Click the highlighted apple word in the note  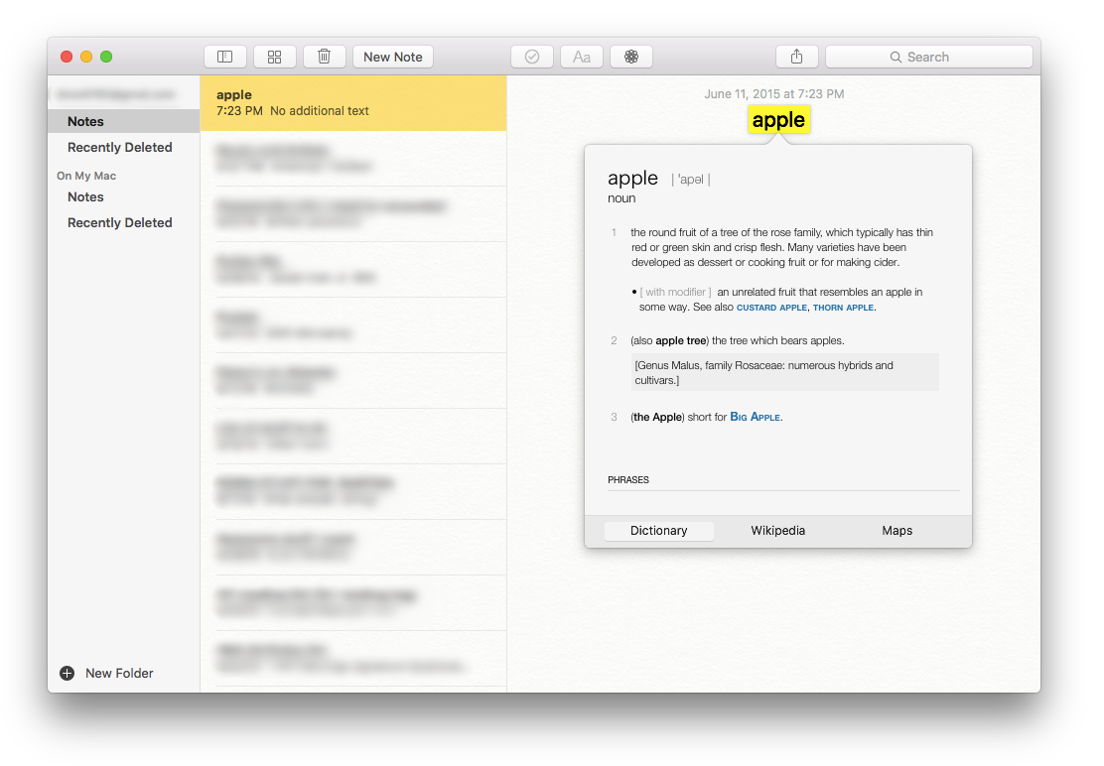[x=778, y=120]
